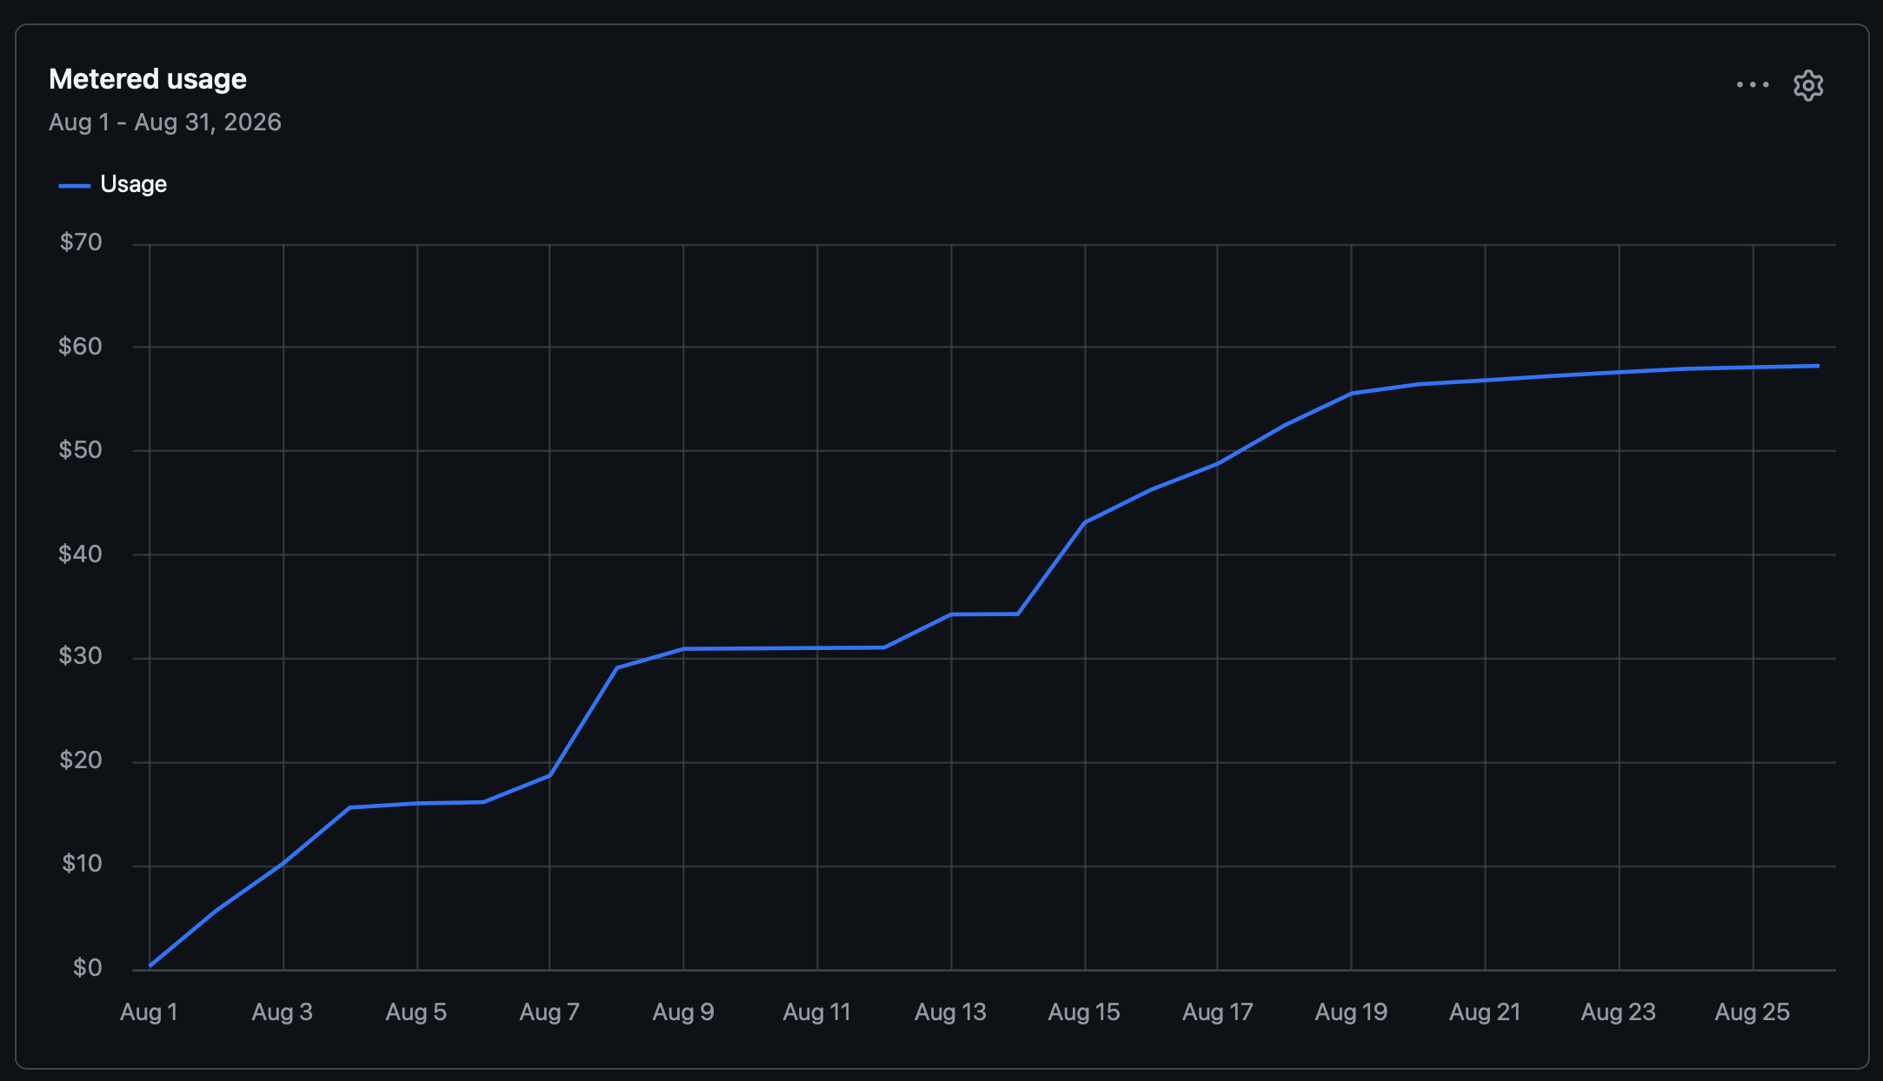Select the Aug 1 - Aug 31, 2026 date range
The image size is (1883, 1081).
click(165, 123)
